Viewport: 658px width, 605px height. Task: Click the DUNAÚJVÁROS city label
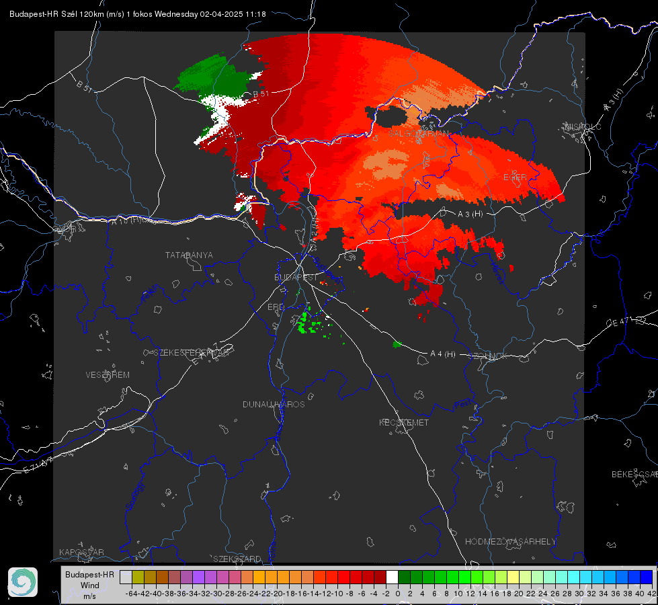click(x=274, y=404)
